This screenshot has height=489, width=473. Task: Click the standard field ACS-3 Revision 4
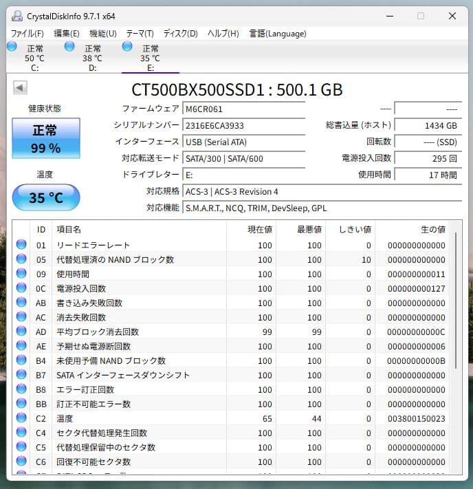(322, 191)
